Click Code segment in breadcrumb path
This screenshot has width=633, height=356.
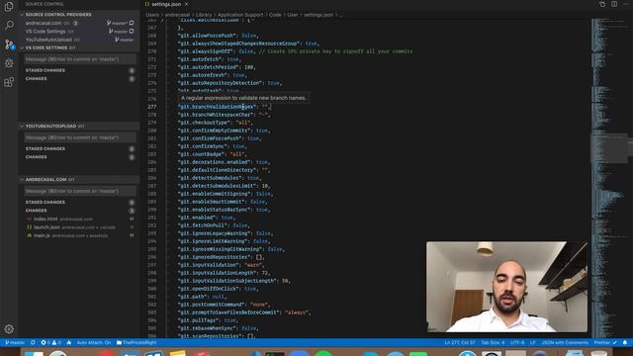point(275,15)
